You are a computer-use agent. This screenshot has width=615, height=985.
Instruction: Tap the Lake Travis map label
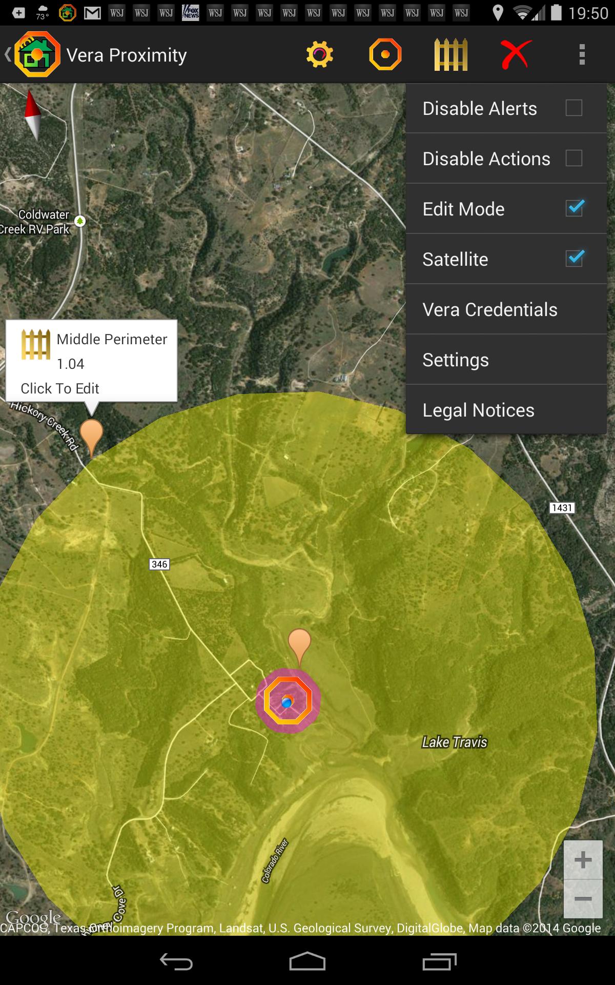[455, 742]
